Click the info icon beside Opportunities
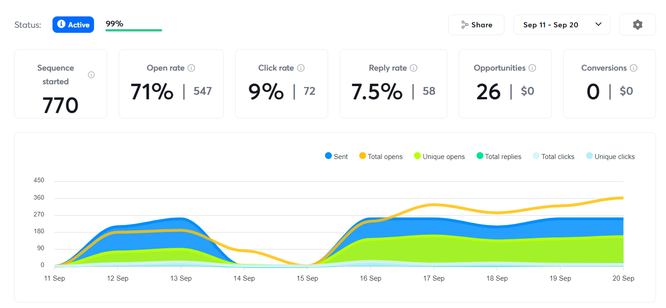Image resolution: width=666 pixels, height=308 pixels. tap(532, 68)
